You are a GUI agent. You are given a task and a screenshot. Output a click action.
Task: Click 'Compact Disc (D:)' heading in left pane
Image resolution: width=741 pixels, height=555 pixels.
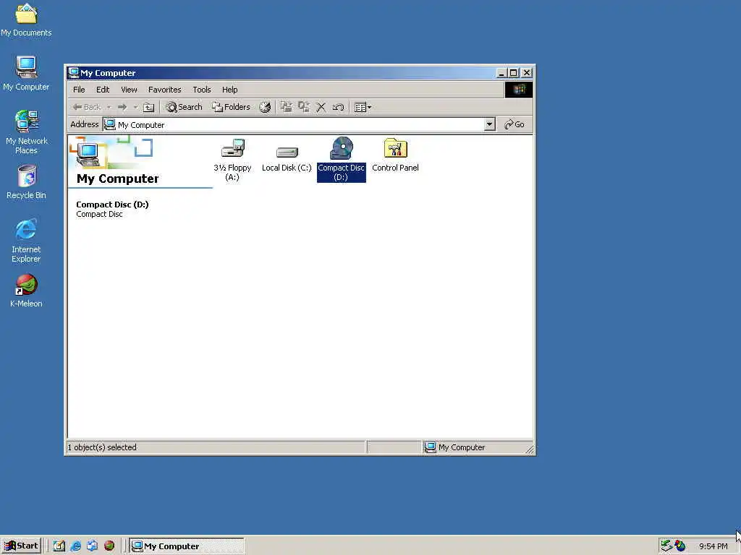click(112, 205)
